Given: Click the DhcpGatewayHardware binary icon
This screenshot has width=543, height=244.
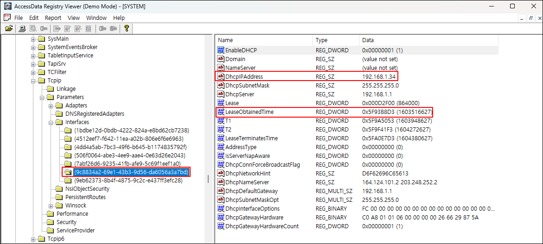Looking at the screenshot, I should (x=221, y=218).
